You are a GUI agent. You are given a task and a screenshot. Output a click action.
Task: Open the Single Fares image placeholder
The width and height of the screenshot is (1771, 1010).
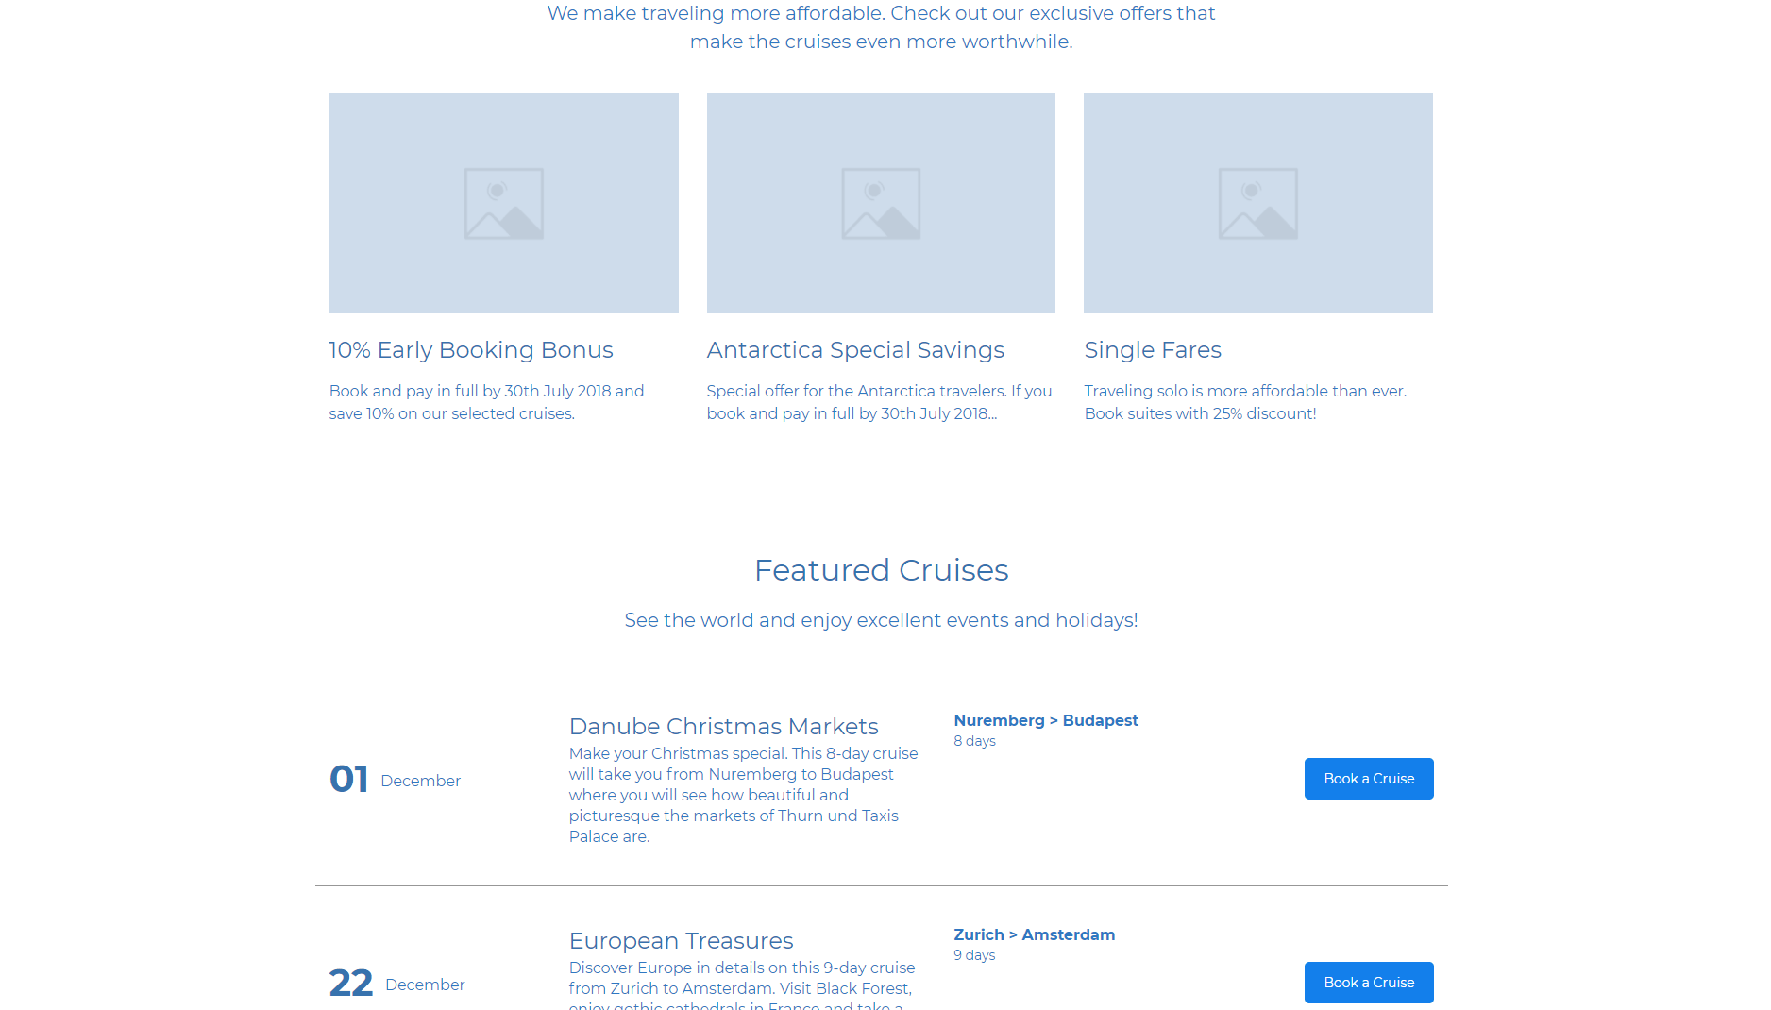click(1258, 203)
